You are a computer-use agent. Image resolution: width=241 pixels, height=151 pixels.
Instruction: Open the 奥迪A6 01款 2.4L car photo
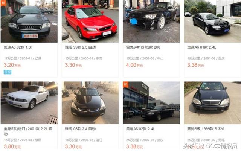[x=212, y=21]
